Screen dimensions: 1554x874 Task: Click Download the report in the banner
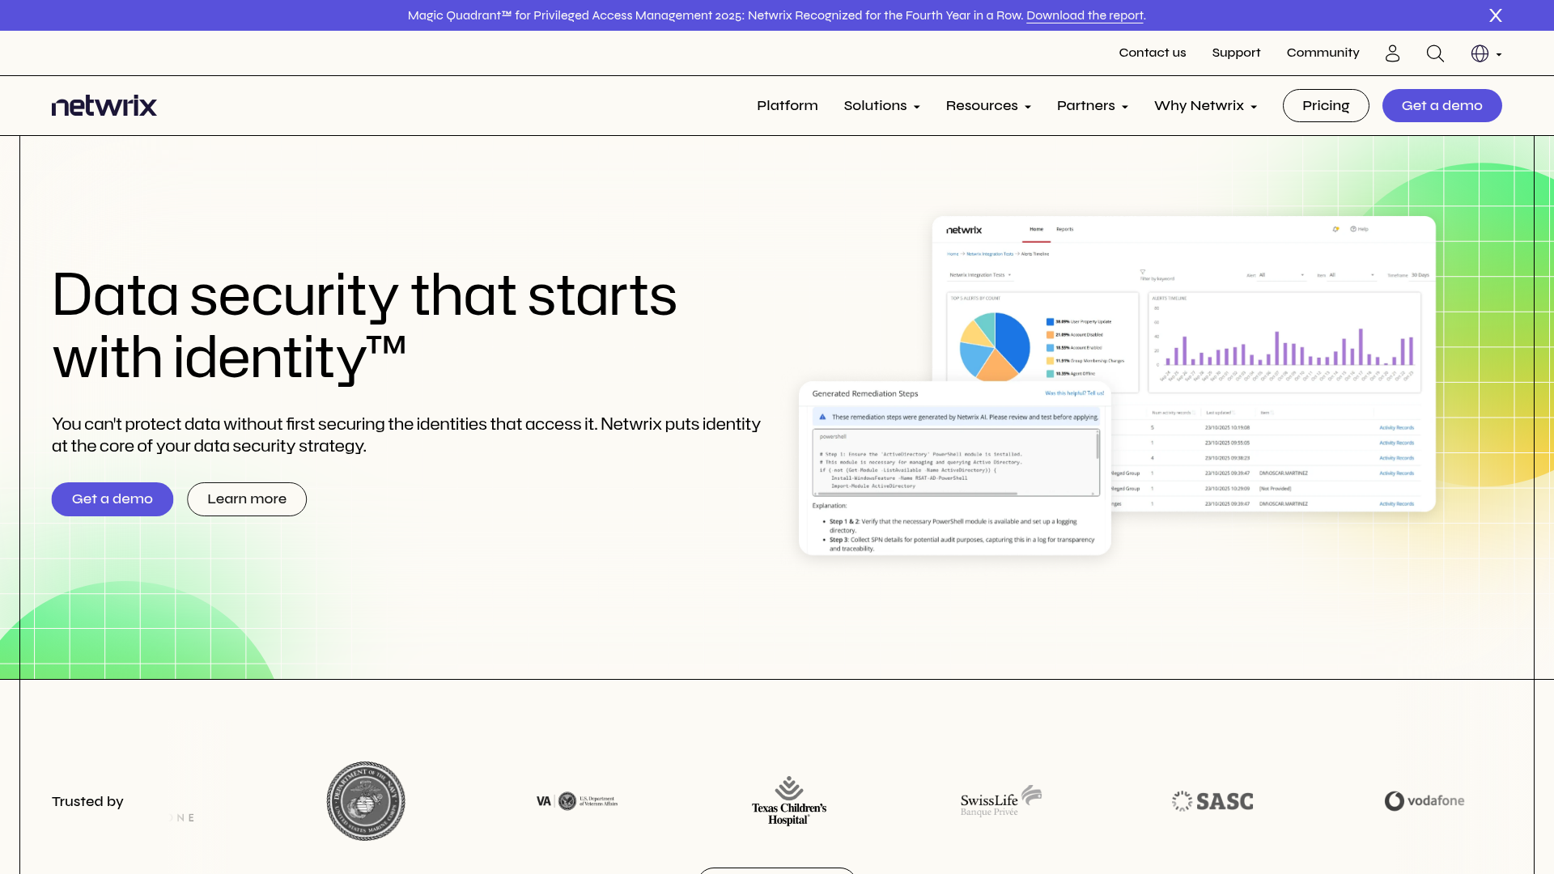click(x=1085, y=15)
